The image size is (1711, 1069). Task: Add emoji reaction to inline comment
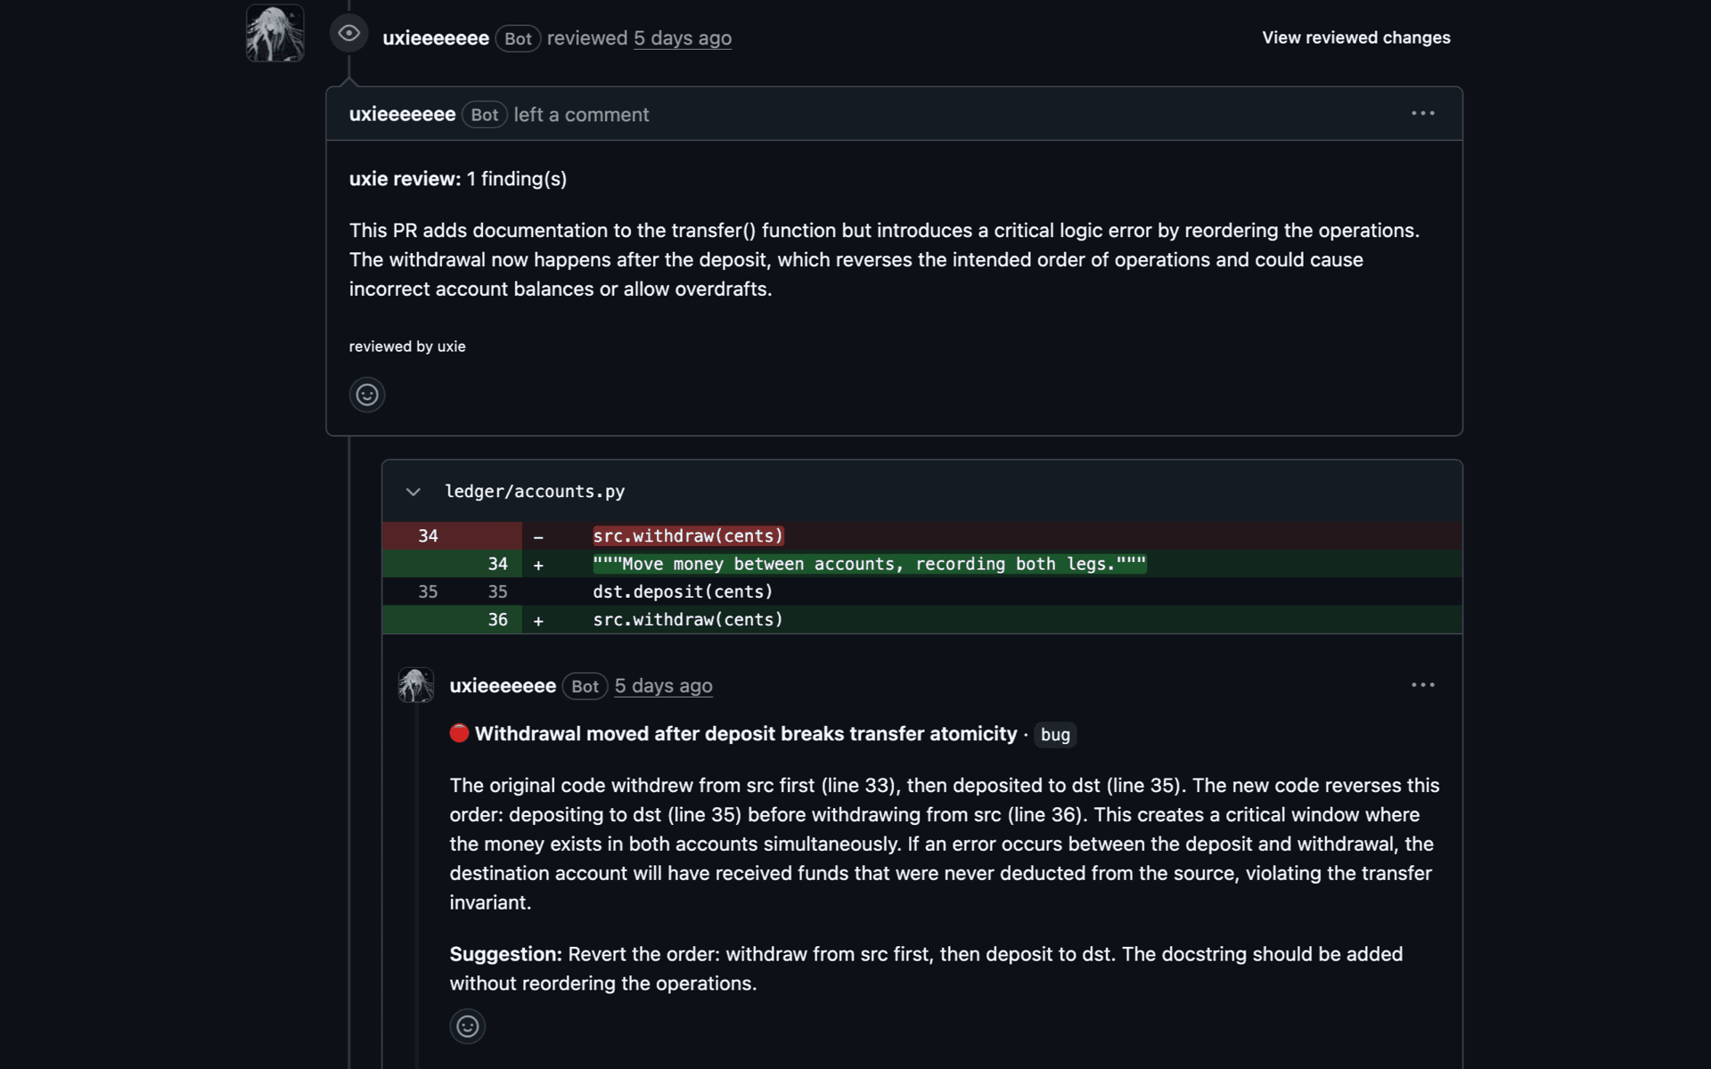tap(468, 1026)
